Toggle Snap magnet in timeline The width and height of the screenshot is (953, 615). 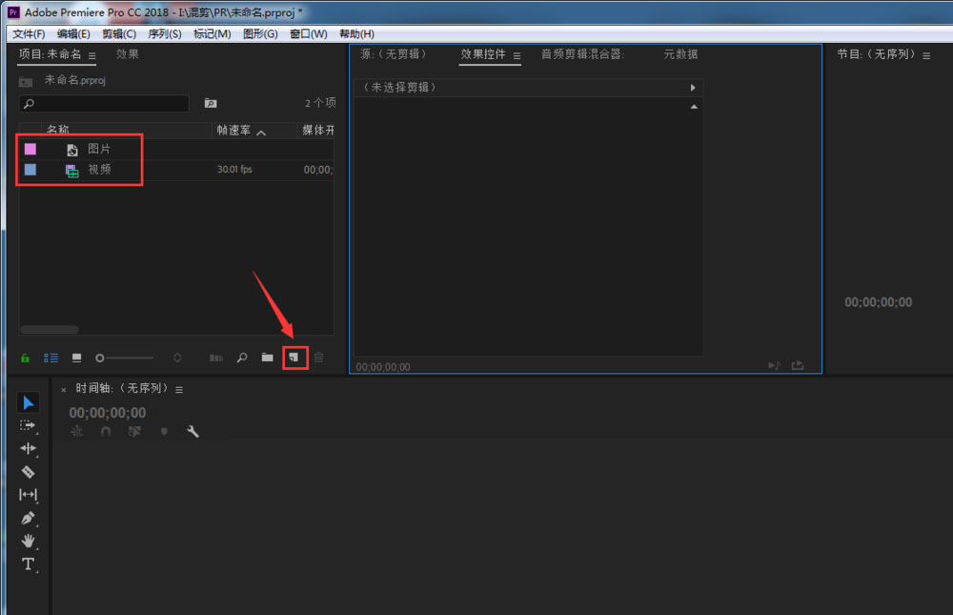pyautogui.click(x=106, y=431)
